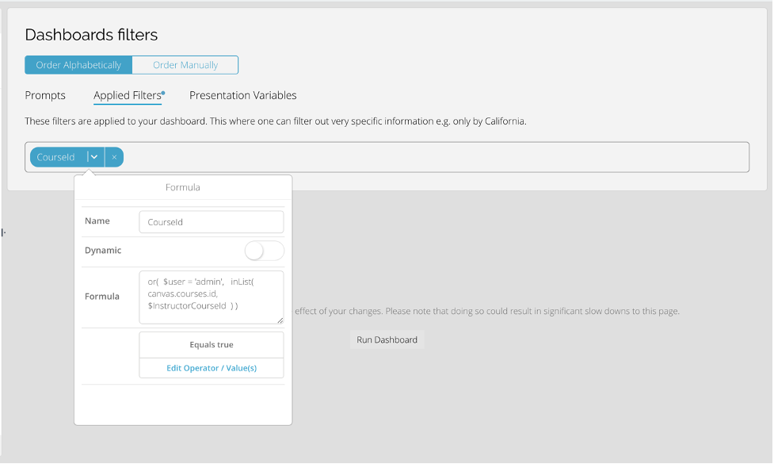Click empty space in the applied filters bar
The width and height of the screenshot is (774, 464).
[x=436, y=157]
